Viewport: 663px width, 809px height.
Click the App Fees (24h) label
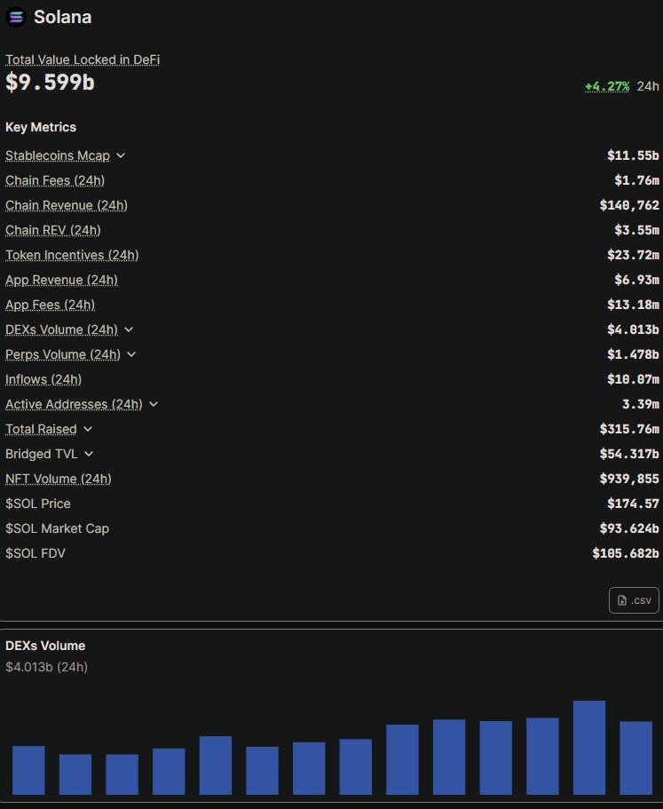[50, 305]
